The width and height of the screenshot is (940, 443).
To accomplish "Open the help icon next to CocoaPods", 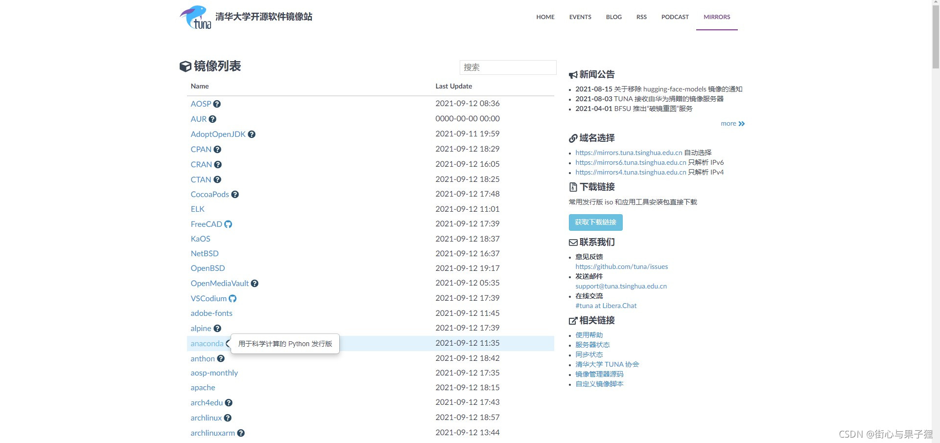I will coord(235,195).
